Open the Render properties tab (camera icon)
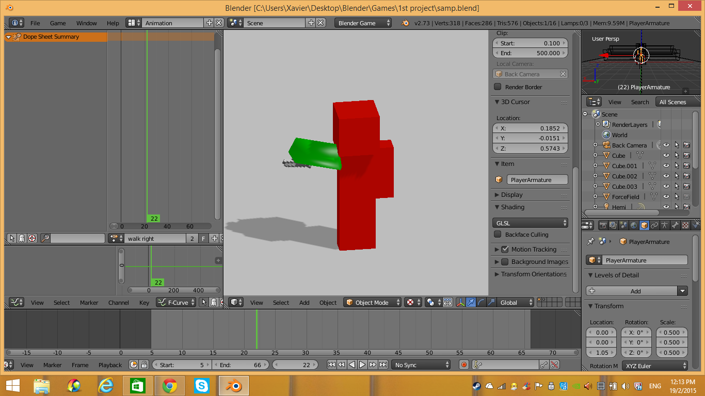Screen dimensions: 705x396 click(x=603, y=225)
